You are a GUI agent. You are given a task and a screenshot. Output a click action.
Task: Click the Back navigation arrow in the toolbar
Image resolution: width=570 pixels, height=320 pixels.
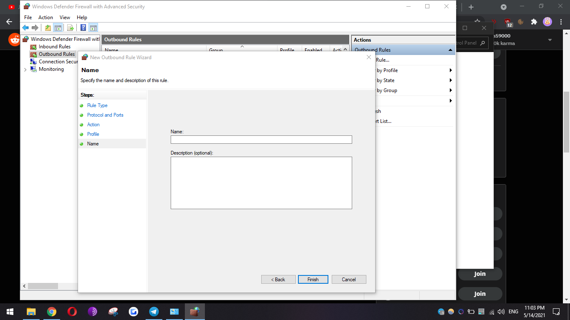click(x=25, y=27)
